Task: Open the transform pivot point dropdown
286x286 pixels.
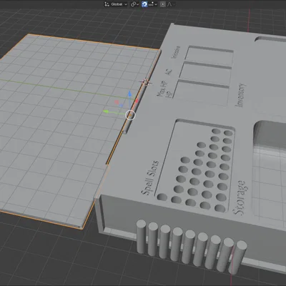Action: tap(134, 4)
